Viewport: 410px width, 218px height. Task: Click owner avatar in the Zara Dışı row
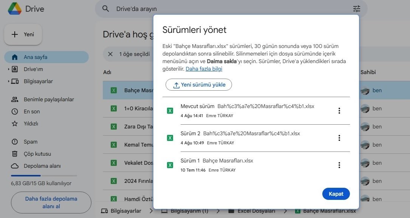click(365, 127)
